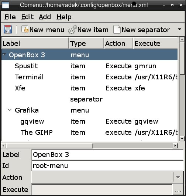186x196 pixels.
Task: Sort by the Type column header
Action: pyautogui.click(x=86, y=44)
